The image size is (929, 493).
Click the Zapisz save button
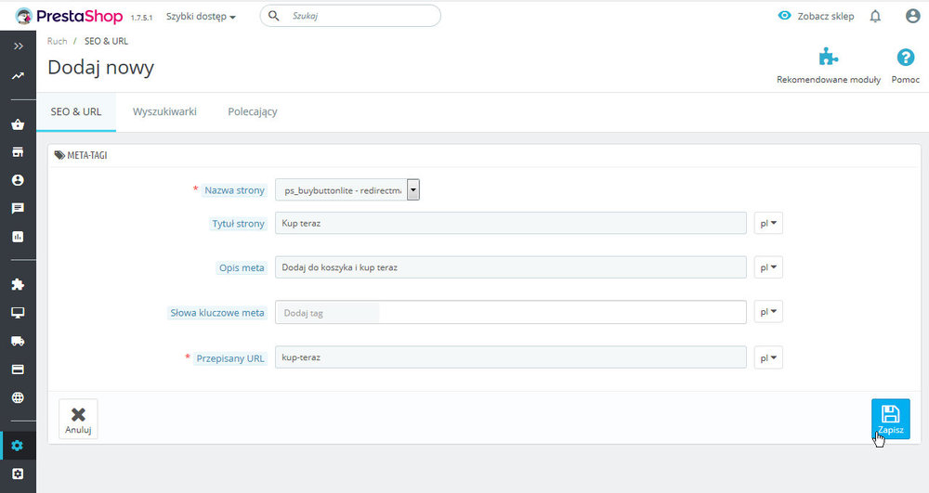(891, 419)
